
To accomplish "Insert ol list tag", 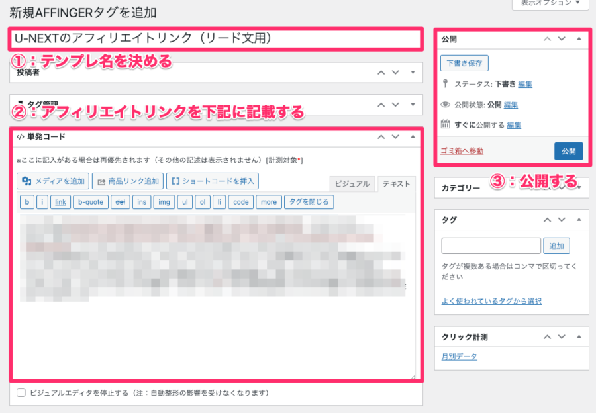I will 203,202.
